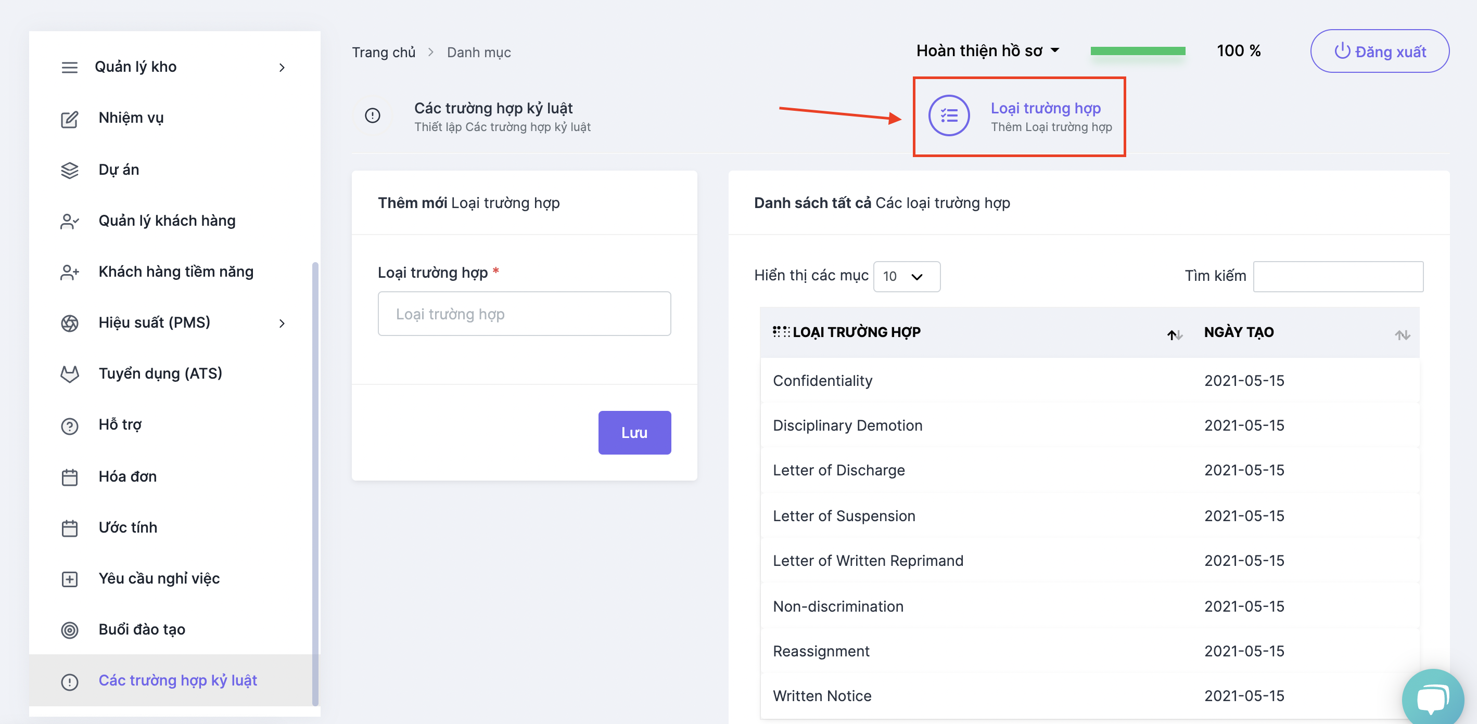Click the Loại trường hợp checklist circle icon
Screen dimensions: 1477x724
point(949,116)
